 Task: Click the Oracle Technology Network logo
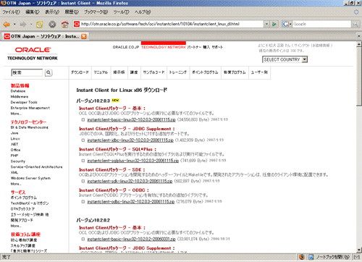[x=33, y=54]
